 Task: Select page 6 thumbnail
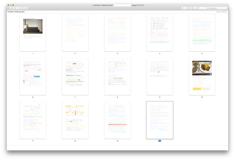point(33,76)
